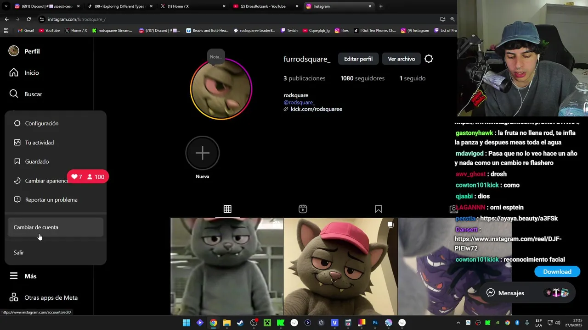Screen dimensions: 588x330
Task: Open the @rodsquare_ Threads link
Action: pos(299,102)
